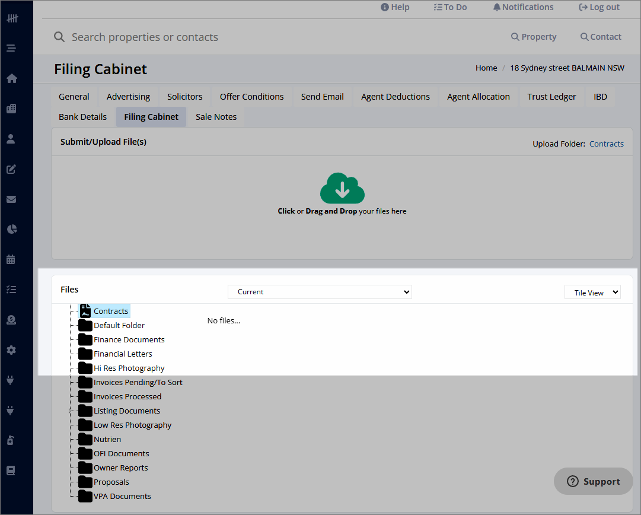Screen dimensions: 641x515
Task: Select the Listing Documents folder
Action: click(127, 411)
